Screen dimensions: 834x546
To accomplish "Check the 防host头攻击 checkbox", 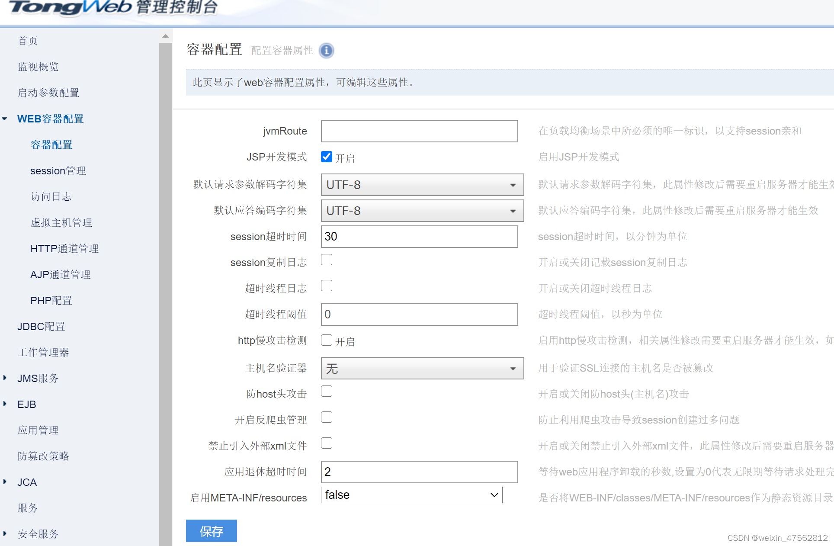I will click(x=327, y=391).
